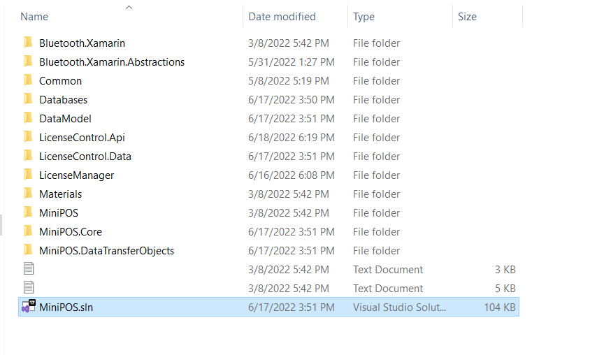Image resolution: width=604 pixels, height=355 pixels.
Task: Toggle sort direction using the Name column arrow
Action: click(x=129, y=7)
